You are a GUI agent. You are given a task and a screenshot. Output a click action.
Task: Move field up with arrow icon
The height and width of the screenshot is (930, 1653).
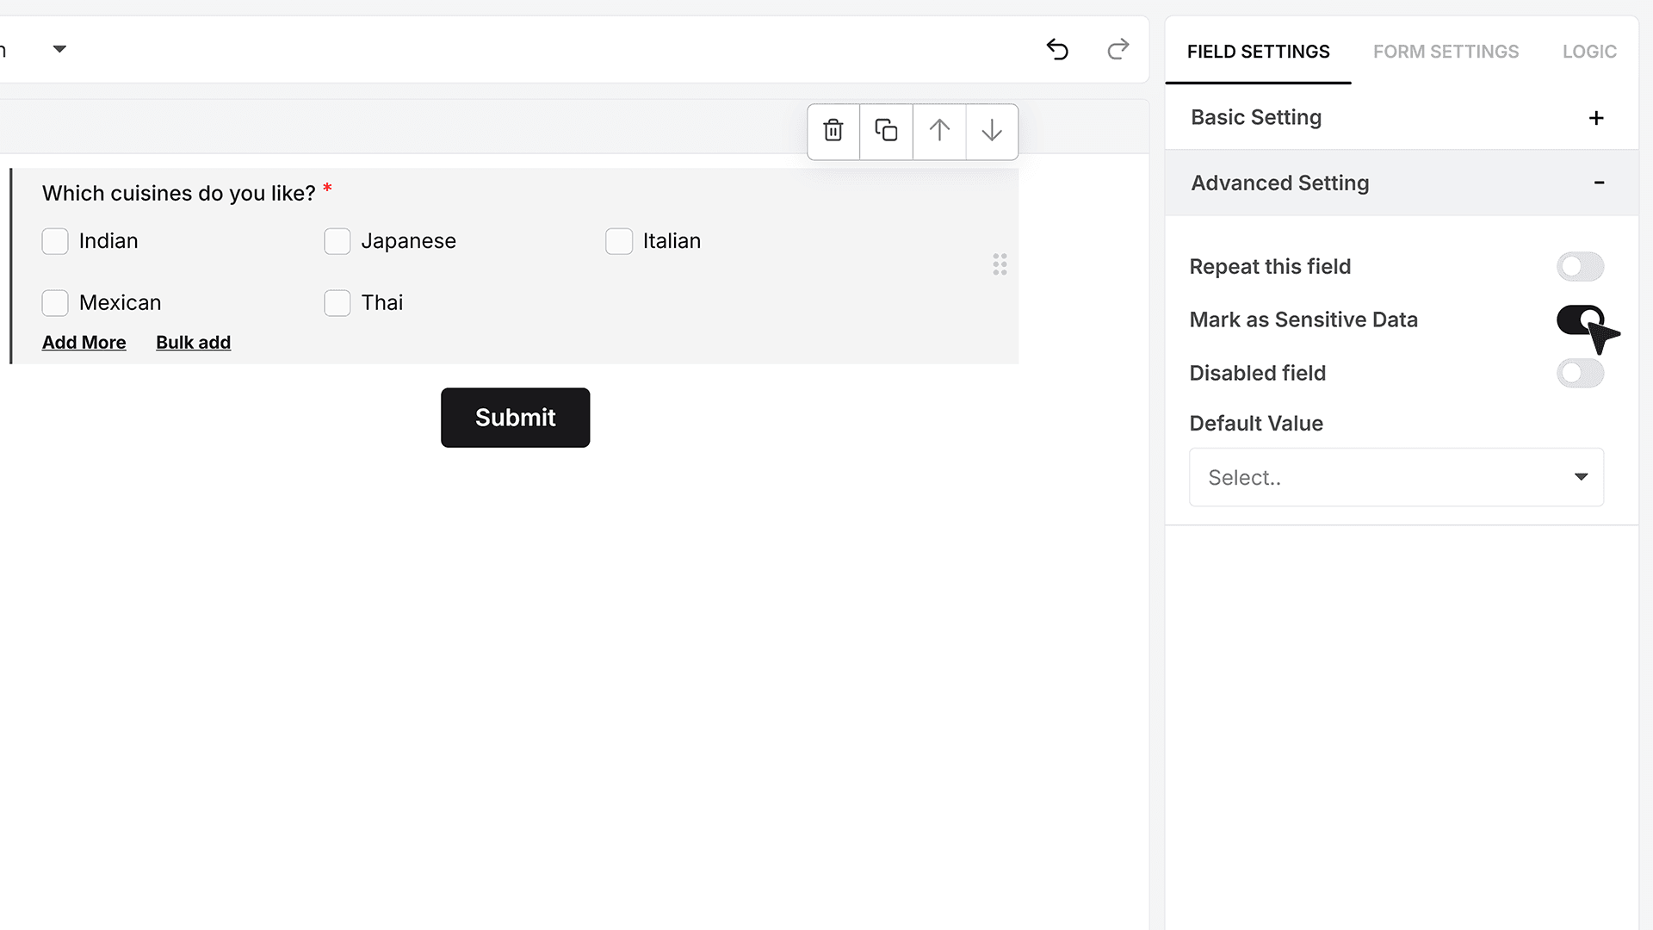click(x=939, y=131)
